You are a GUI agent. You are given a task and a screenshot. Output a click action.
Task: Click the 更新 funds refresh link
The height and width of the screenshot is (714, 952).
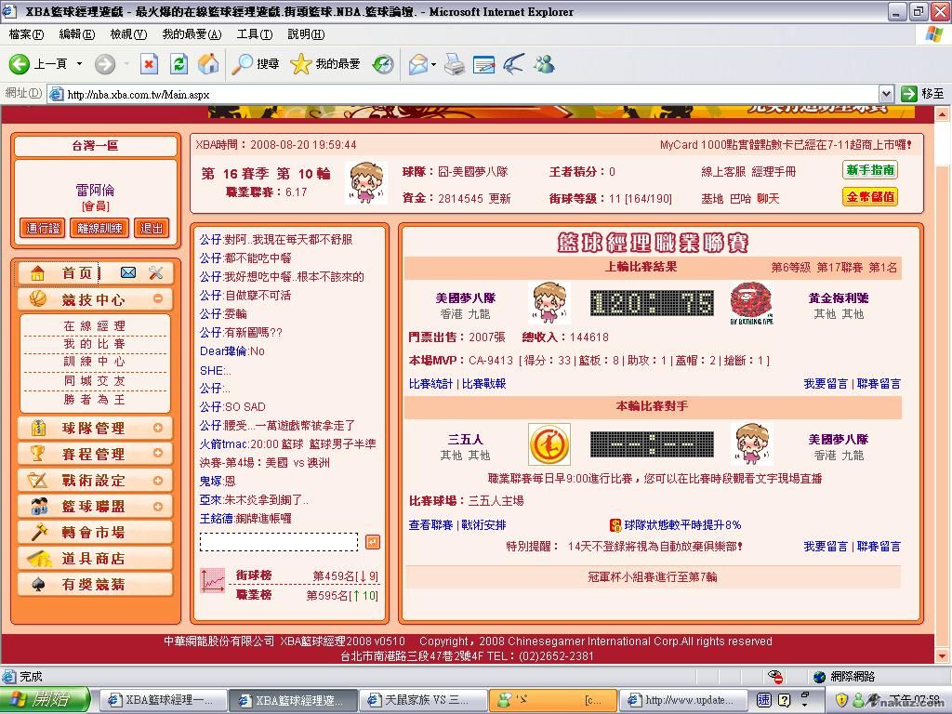500,199
